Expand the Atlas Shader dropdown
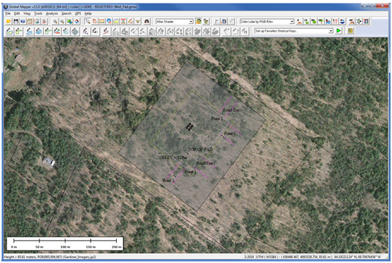 point(191,22)
